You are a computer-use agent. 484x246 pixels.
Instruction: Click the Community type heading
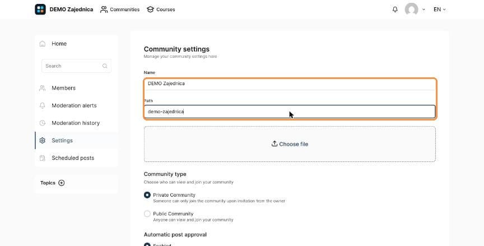point(165,174)
